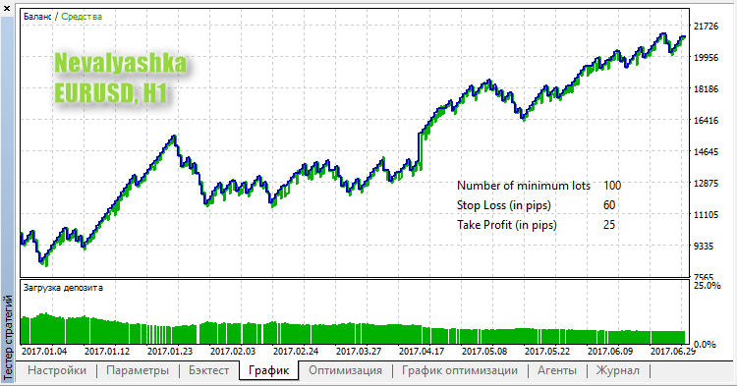Open the Настройки tab
Image resolution: width=737 pixels, height=387 pixels.
tap(57, 370)
